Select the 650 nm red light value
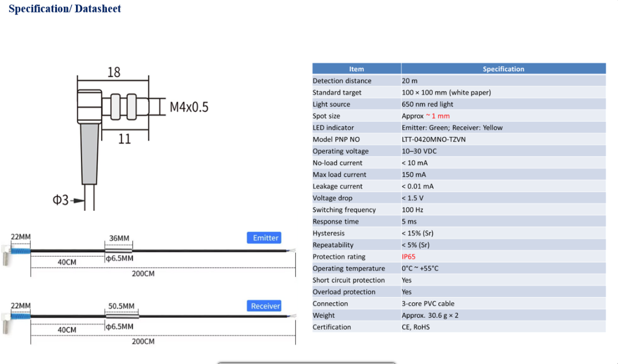This screenshot has height=364, width=618. tap(427, 104)
